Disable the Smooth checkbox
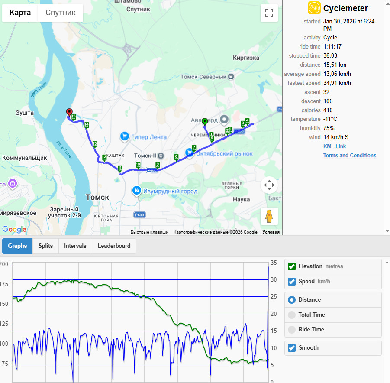390x383 pixels. click(291, 348)
